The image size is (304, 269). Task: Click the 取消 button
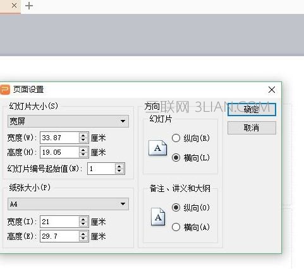[x=252, y=128]
